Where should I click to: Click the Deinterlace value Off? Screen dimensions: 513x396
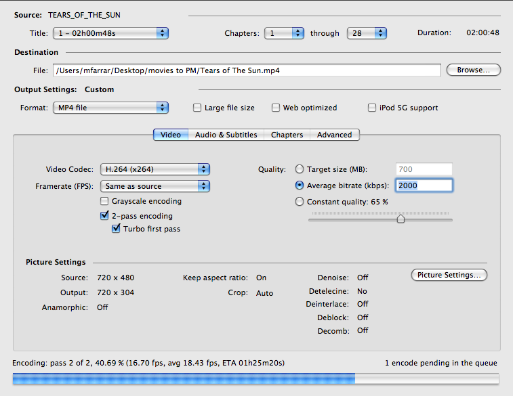[363, 304]
